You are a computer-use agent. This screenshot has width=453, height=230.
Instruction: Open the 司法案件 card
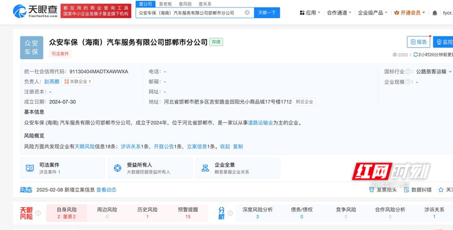click(x=63, y=168)
